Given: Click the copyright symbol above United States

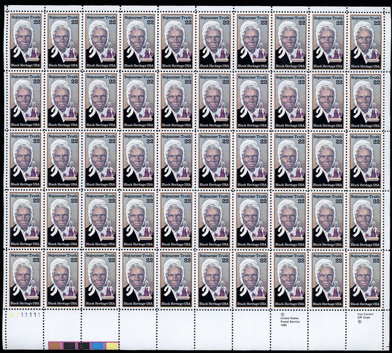Looking at the screenshot, I should point(282,314).
